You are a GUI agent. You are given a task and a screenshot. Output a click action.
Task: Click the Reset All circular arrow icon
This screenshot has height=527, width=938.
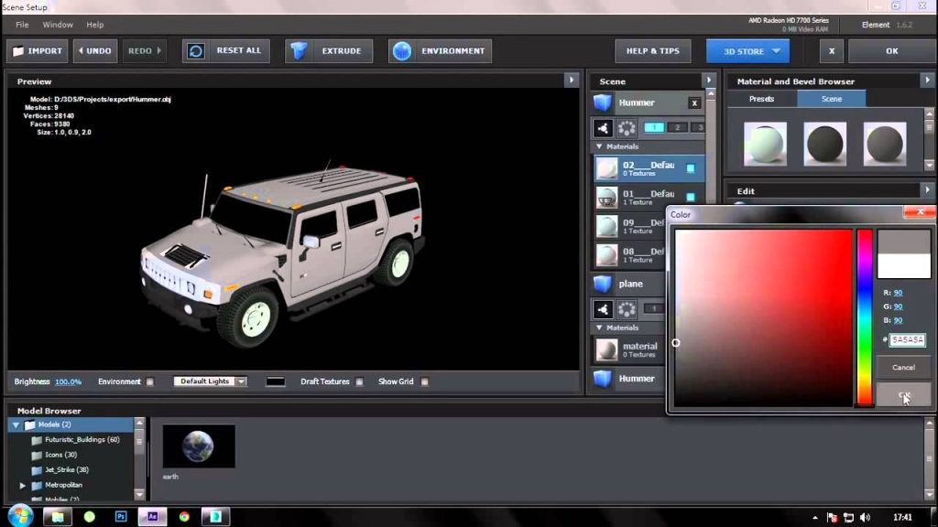click(x=196, y=51)
